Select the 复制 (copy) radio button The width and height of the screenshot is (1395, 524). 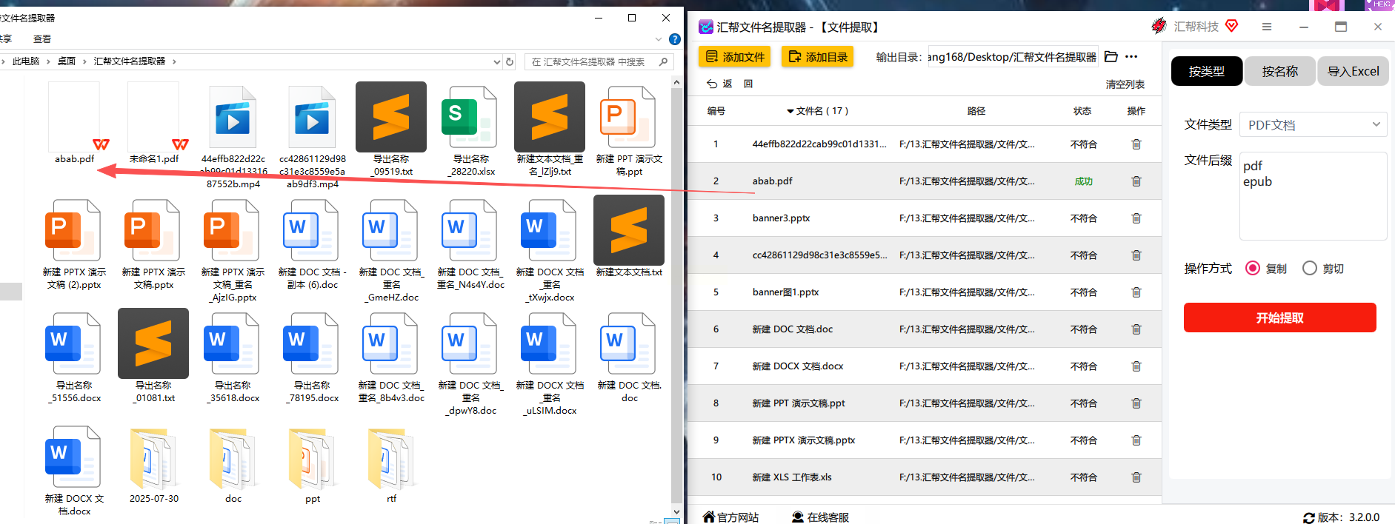[1253, 268]
